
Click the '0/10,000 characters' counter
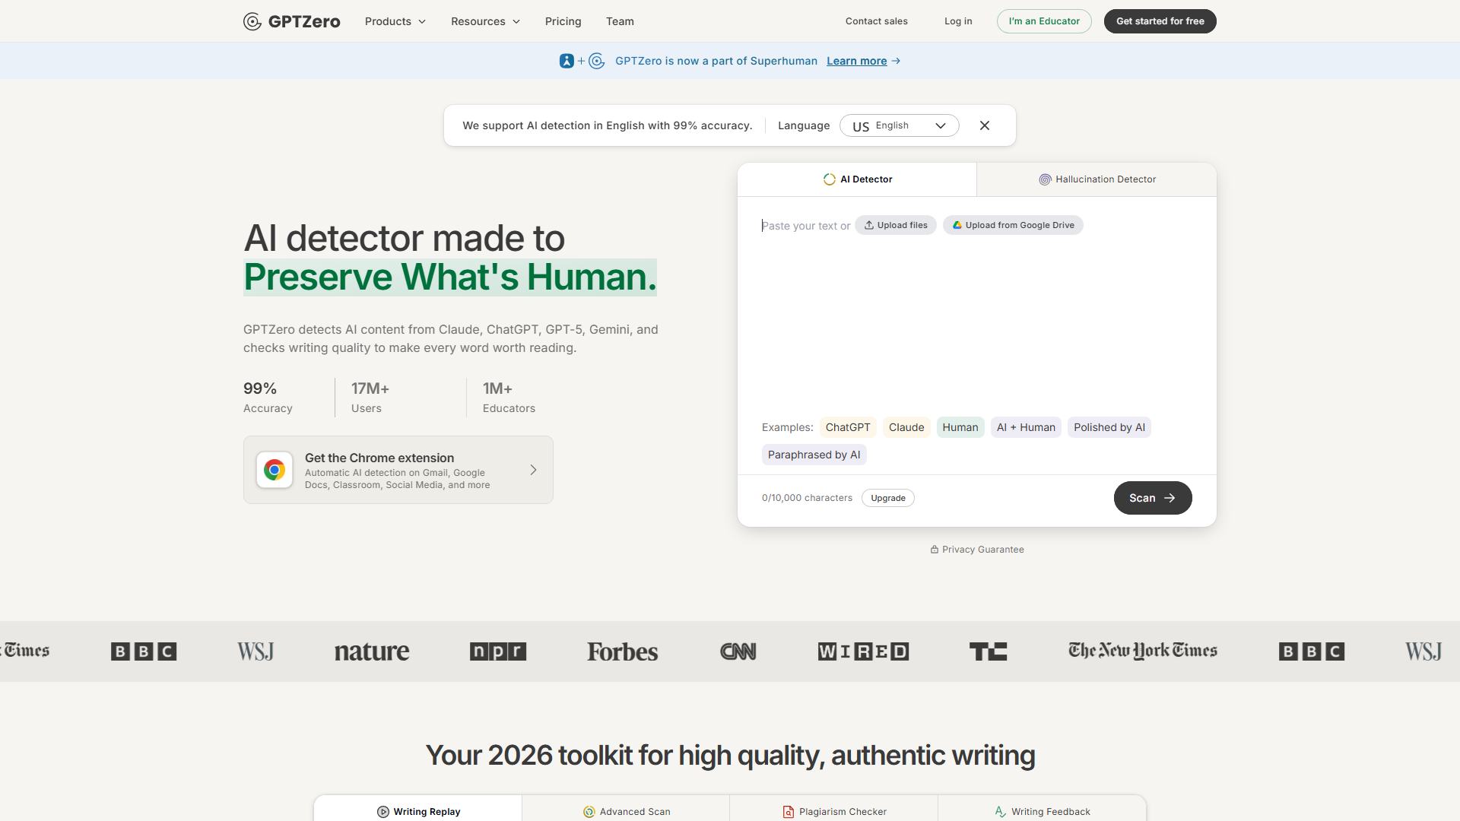click(807, 498)
